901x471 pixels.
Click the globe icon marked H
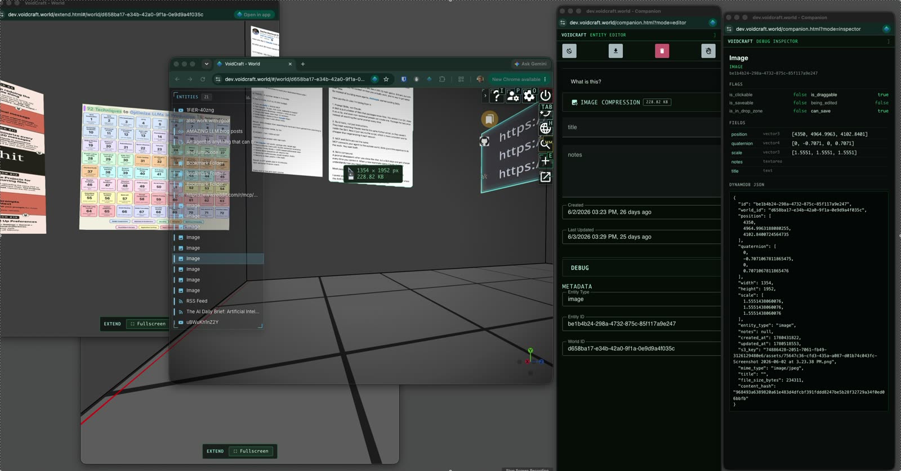pos(545,128)
